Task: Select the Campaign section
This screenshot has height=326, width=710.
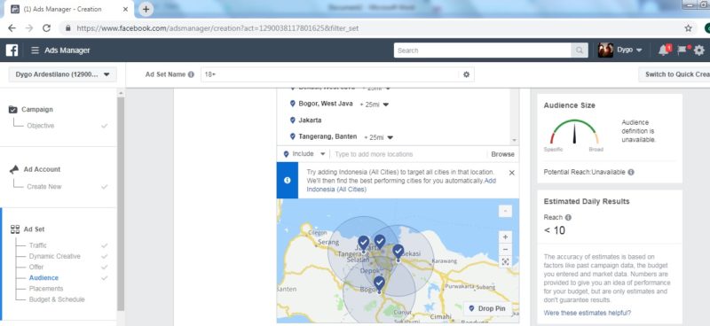Action: 37,110
